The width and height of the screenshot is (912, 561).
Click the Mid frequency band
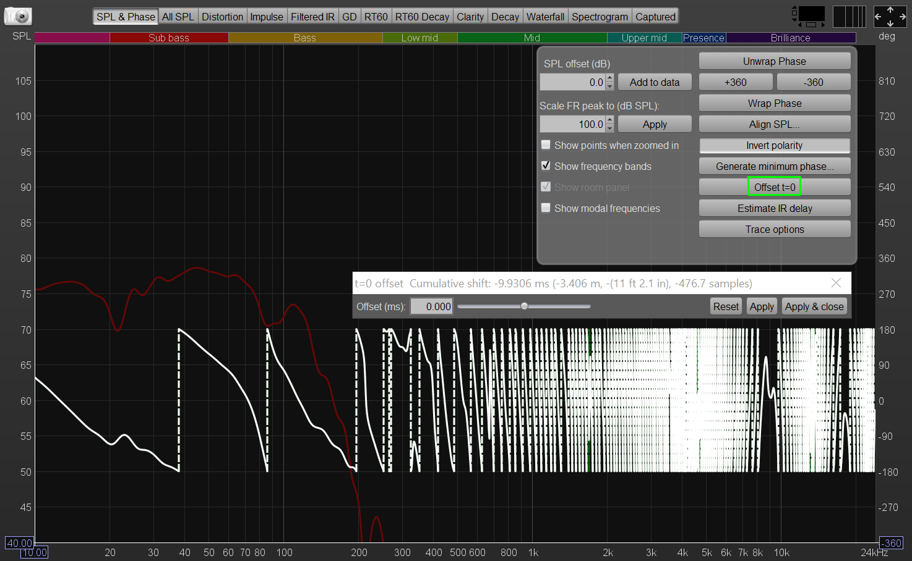pos(532,38)
